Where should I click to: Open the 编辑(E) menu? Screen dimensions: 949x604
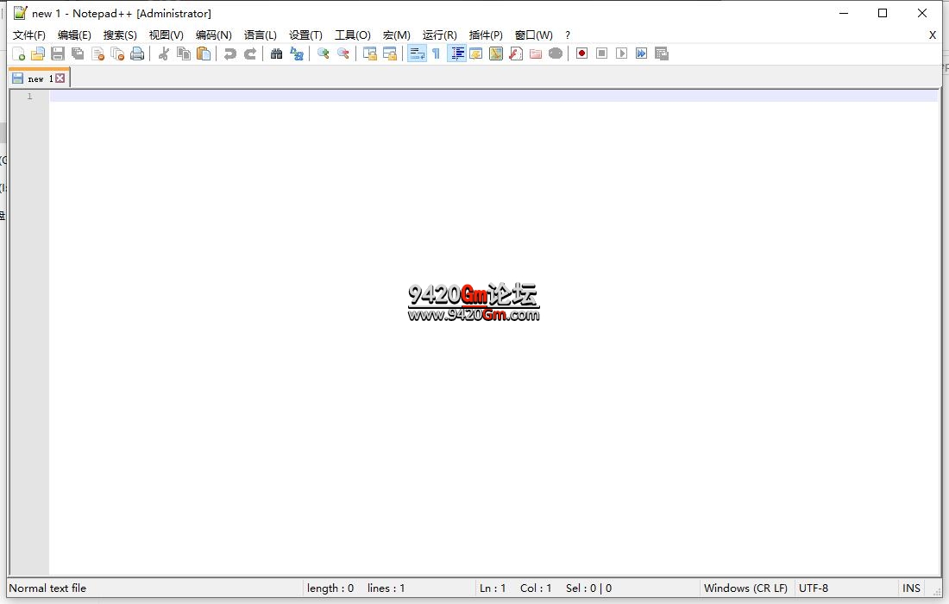74,35
